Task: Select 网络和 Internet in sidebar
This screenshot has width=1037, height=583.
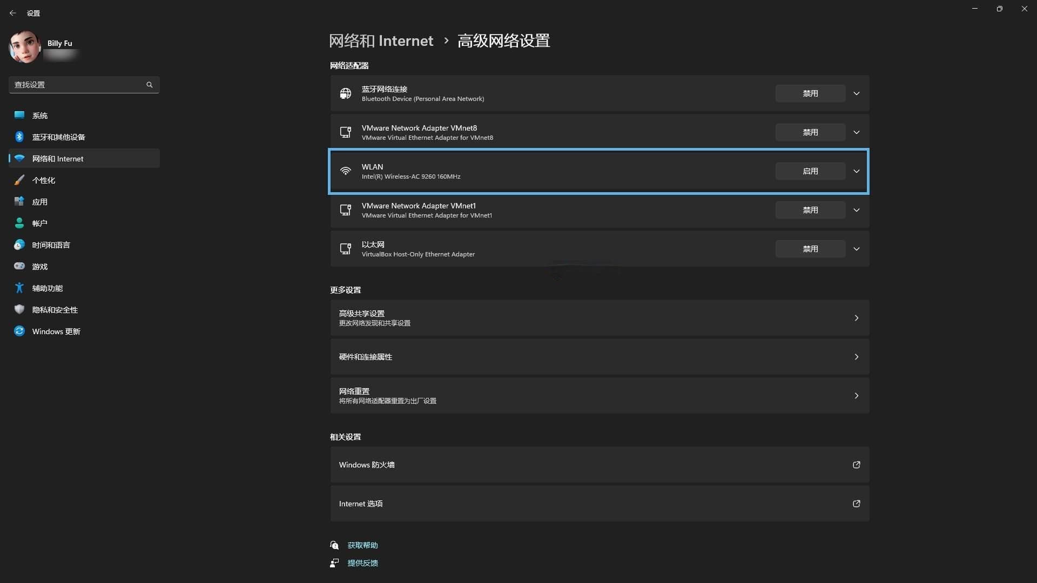Action: tap(84, 158)
